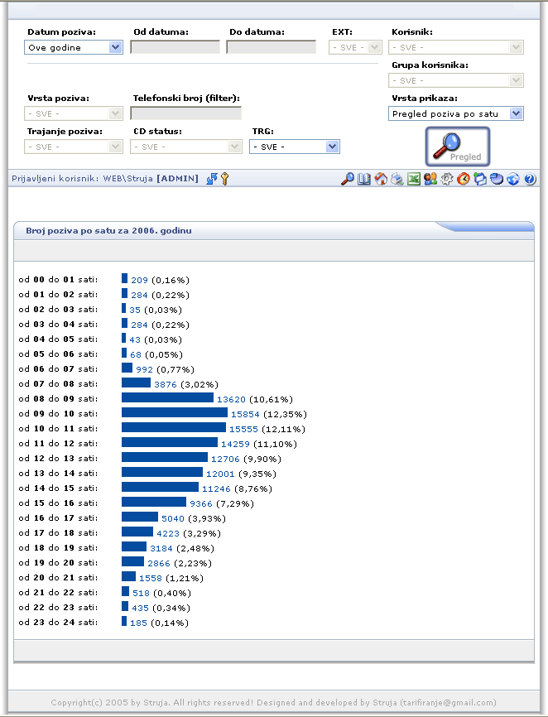Click the blue windows refresh icon

pyautogui.click(x=480, y=179)
